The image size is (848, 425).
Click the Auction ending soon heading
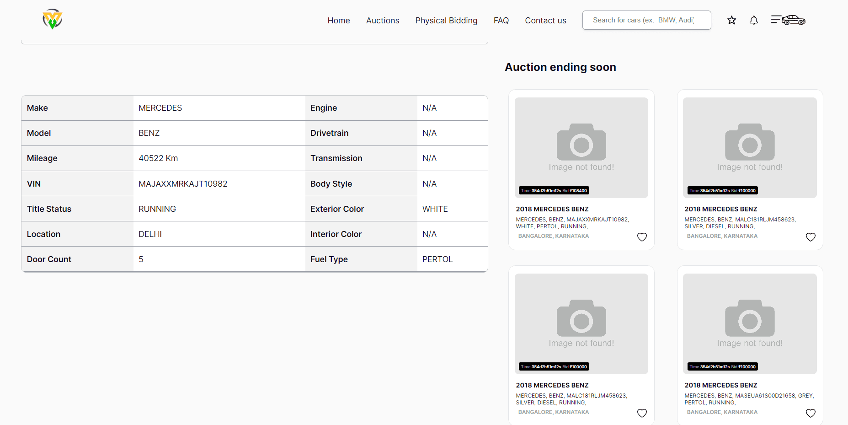[560, 67]
